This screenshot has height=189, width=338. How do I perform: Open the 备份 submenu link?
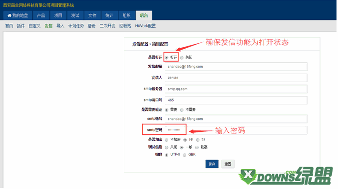[x=91, y=26]
